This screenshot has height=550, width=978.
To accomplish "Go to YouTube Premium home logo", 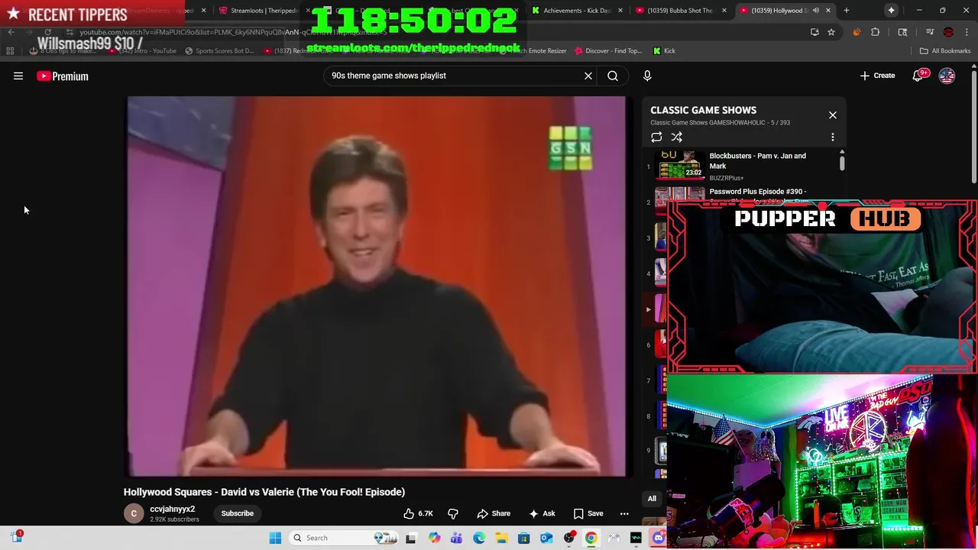I will (x=63, y=76).
